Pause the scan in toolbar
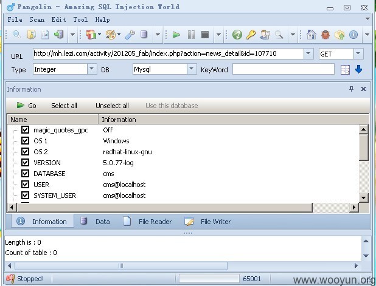376x286 pixels. point(191,35)
